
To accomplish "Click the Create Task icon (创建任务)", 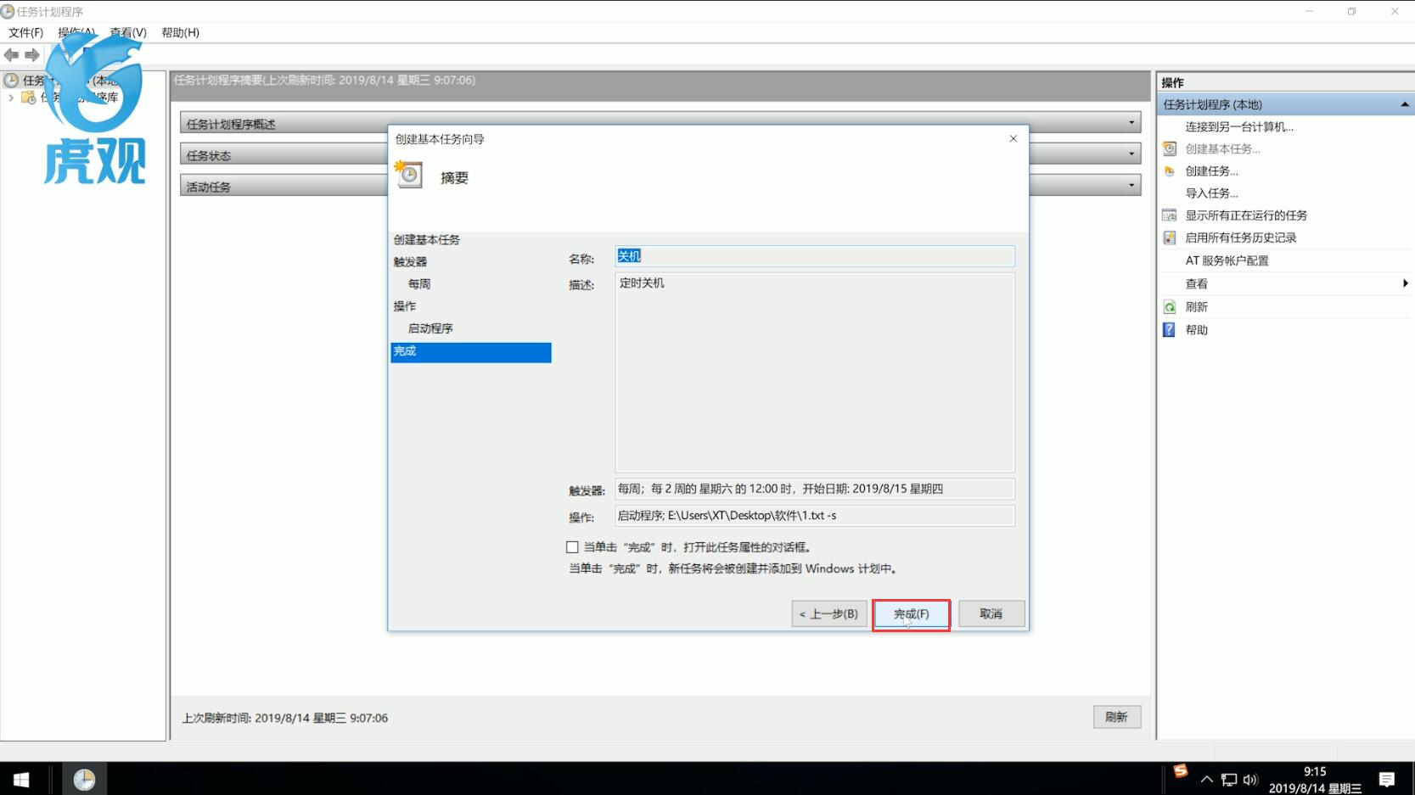I will click(1170, 171).
